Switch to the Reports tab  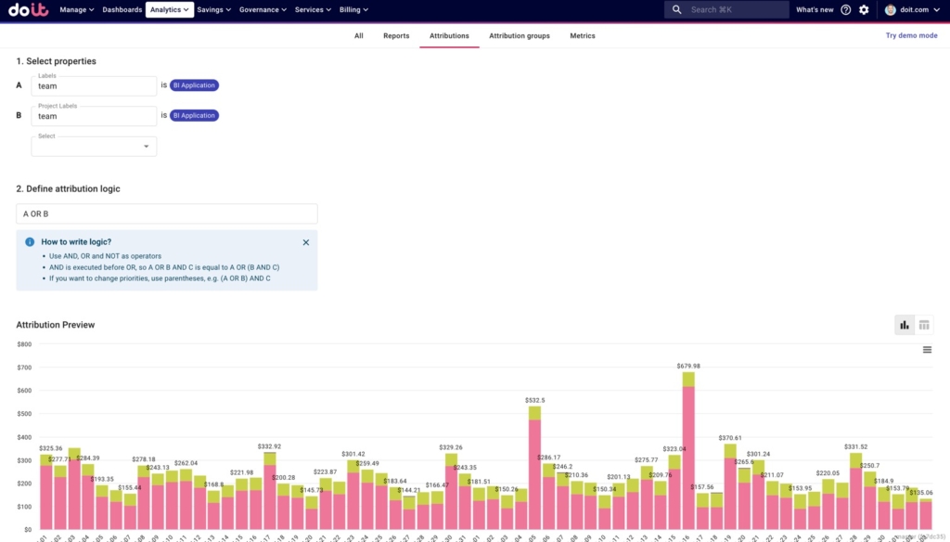[x=396, y=36]
